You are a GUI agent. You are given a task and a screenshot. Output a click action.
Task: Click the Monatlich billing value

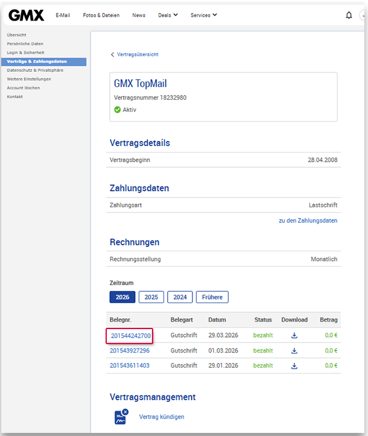[x=324, y=259]
